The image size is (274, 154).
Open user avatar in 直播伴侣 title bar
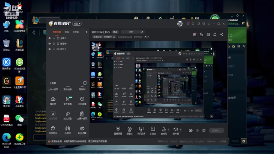tap(180, 24)
